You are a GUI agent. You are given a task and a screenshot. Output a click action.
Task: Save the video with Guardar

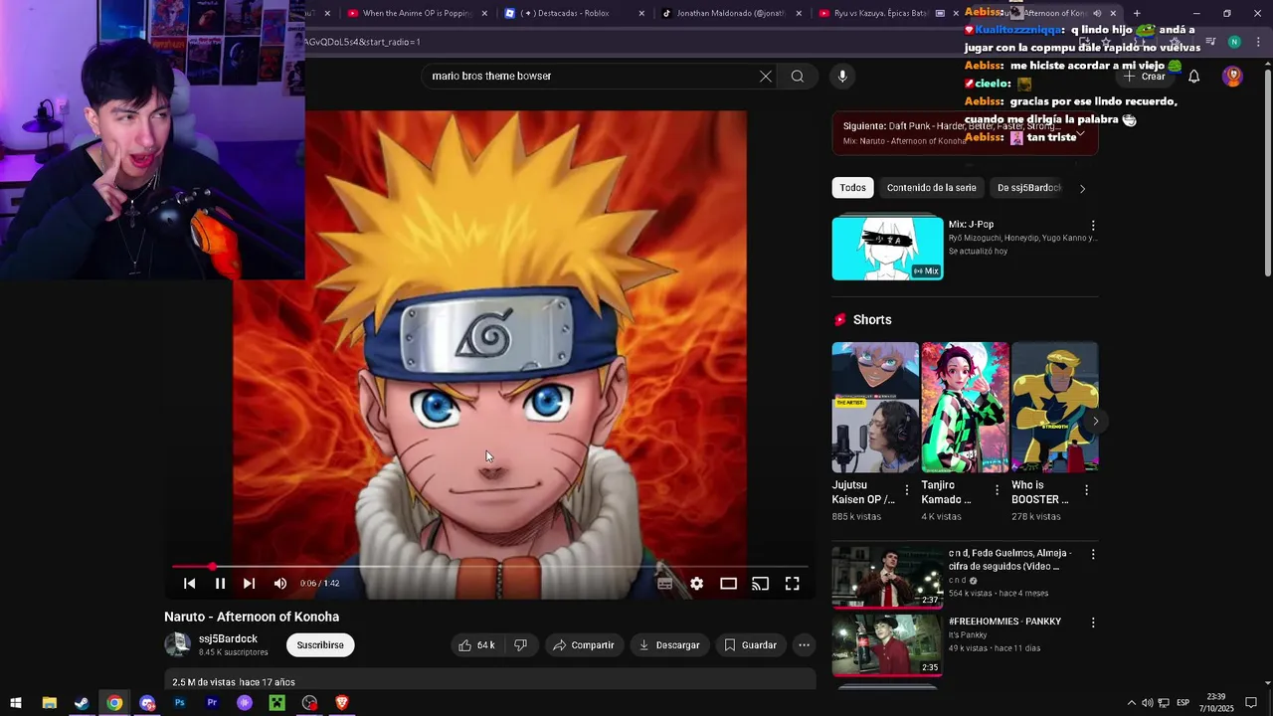click(751, 645)
